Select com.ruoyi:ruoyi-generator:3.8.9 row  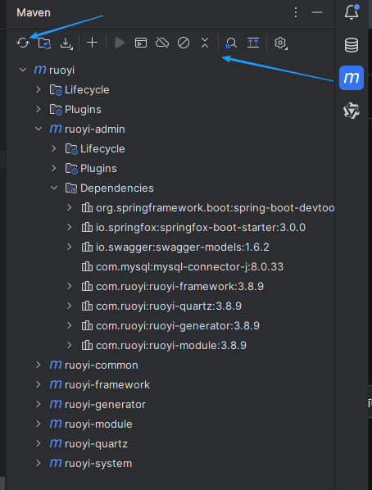(170, 326)
